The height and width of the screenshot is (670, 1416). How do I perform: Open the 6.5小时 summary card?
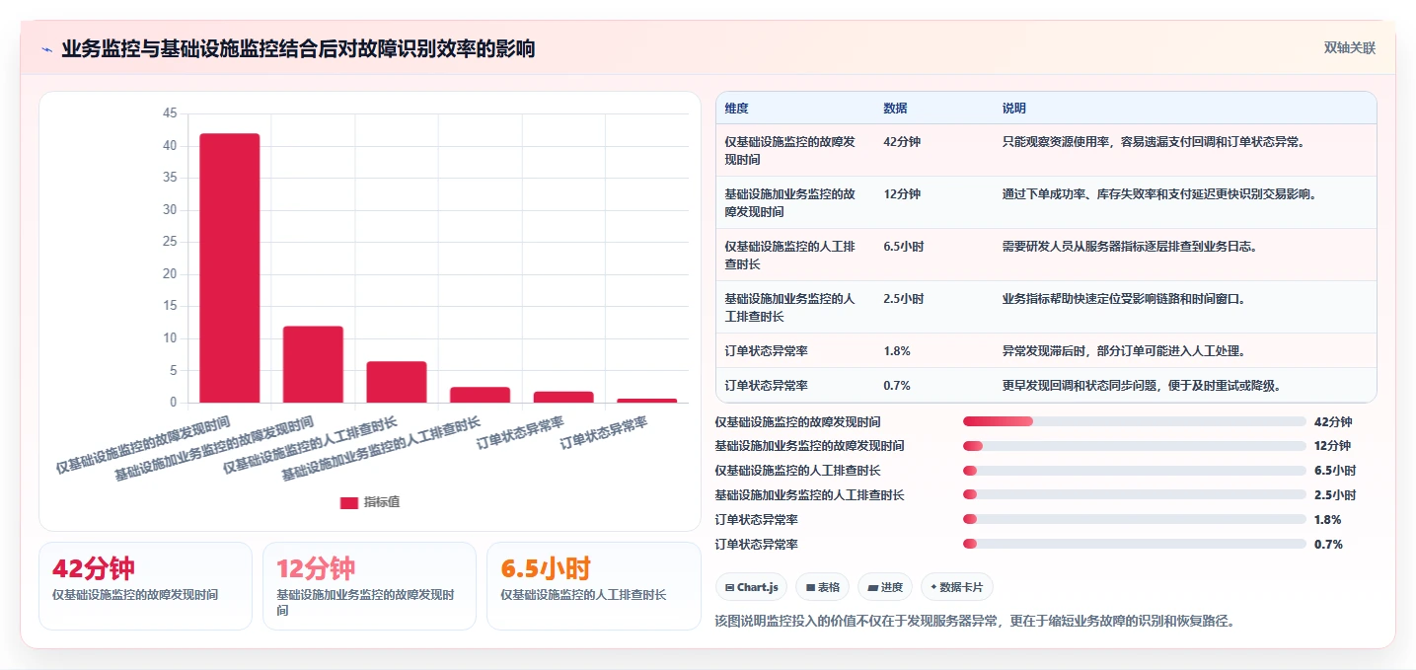point(593,586)
